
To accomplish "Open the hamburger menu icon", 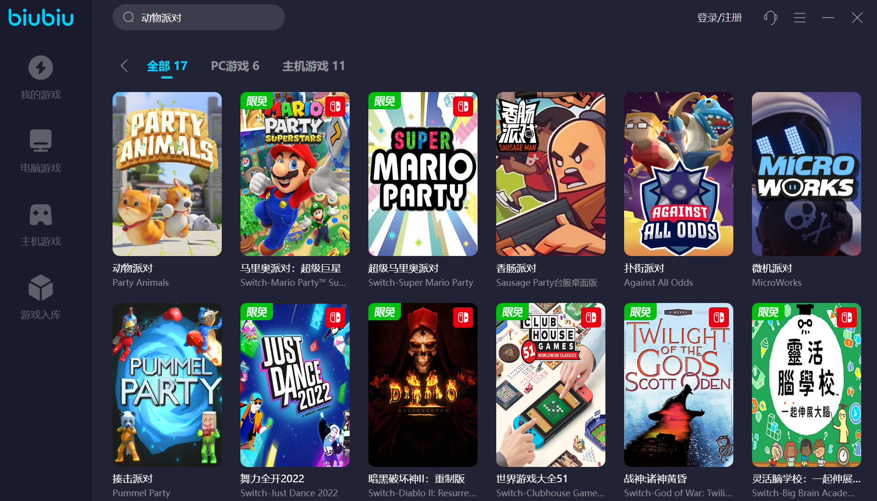I will [x=799, y=18].
